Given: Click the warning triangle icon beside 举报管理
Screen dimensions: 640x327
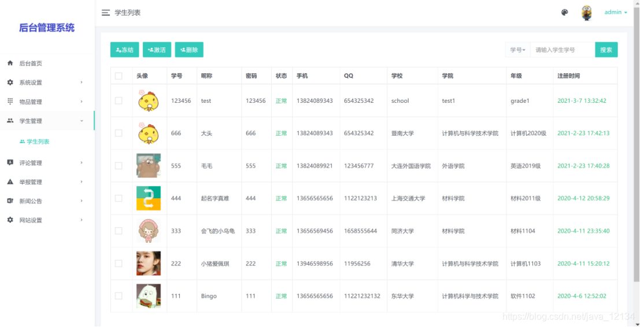Looking at the screenshot, I should click(x=10, y=182).
